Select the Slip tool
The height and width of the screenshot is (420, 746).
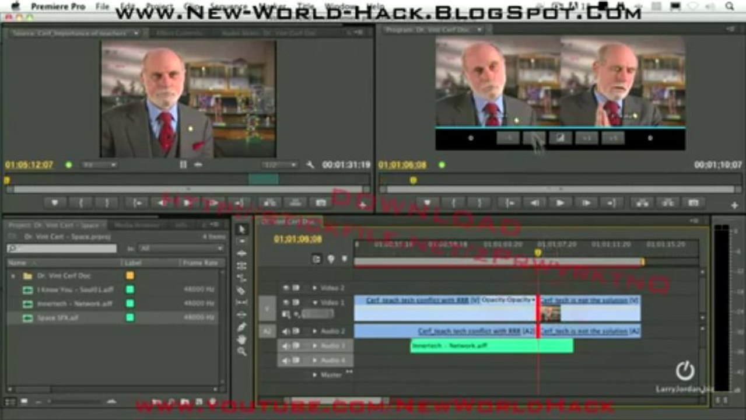[242, 303]
